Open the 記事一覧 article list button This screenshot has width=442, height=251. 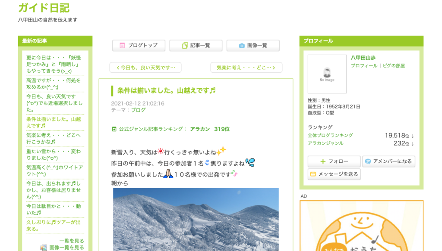click(196, 46)
